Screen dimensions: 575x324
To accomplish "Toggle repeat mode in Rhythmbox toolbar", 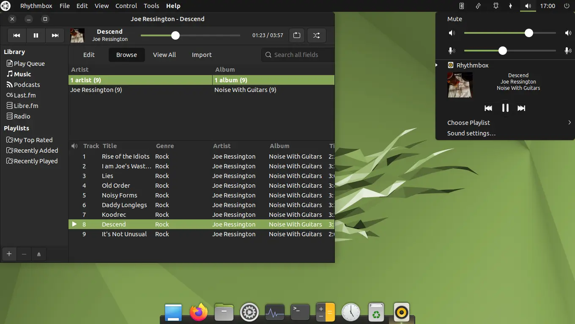I will pyautogui.click(x=296, y=35).
